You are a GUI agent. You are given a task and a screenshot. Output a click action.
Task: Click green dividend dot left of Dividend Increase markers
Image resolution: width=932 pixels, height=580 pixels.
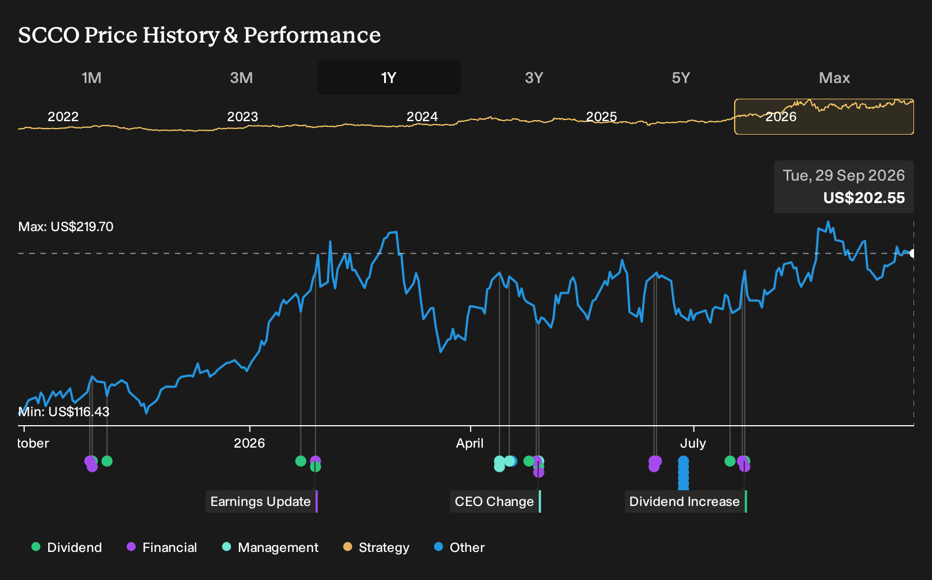click(730, 461)
